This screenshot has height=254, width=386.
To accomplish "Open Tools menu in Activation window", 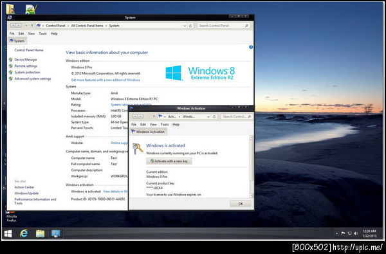I will click(165, 125).
